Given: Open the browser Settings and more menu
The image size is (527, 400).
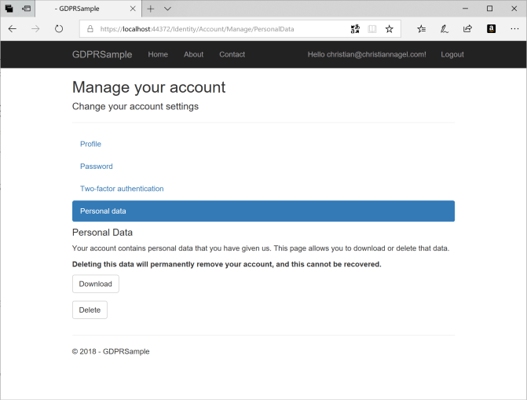Looking at the screenshot, I should coord(514,29).
